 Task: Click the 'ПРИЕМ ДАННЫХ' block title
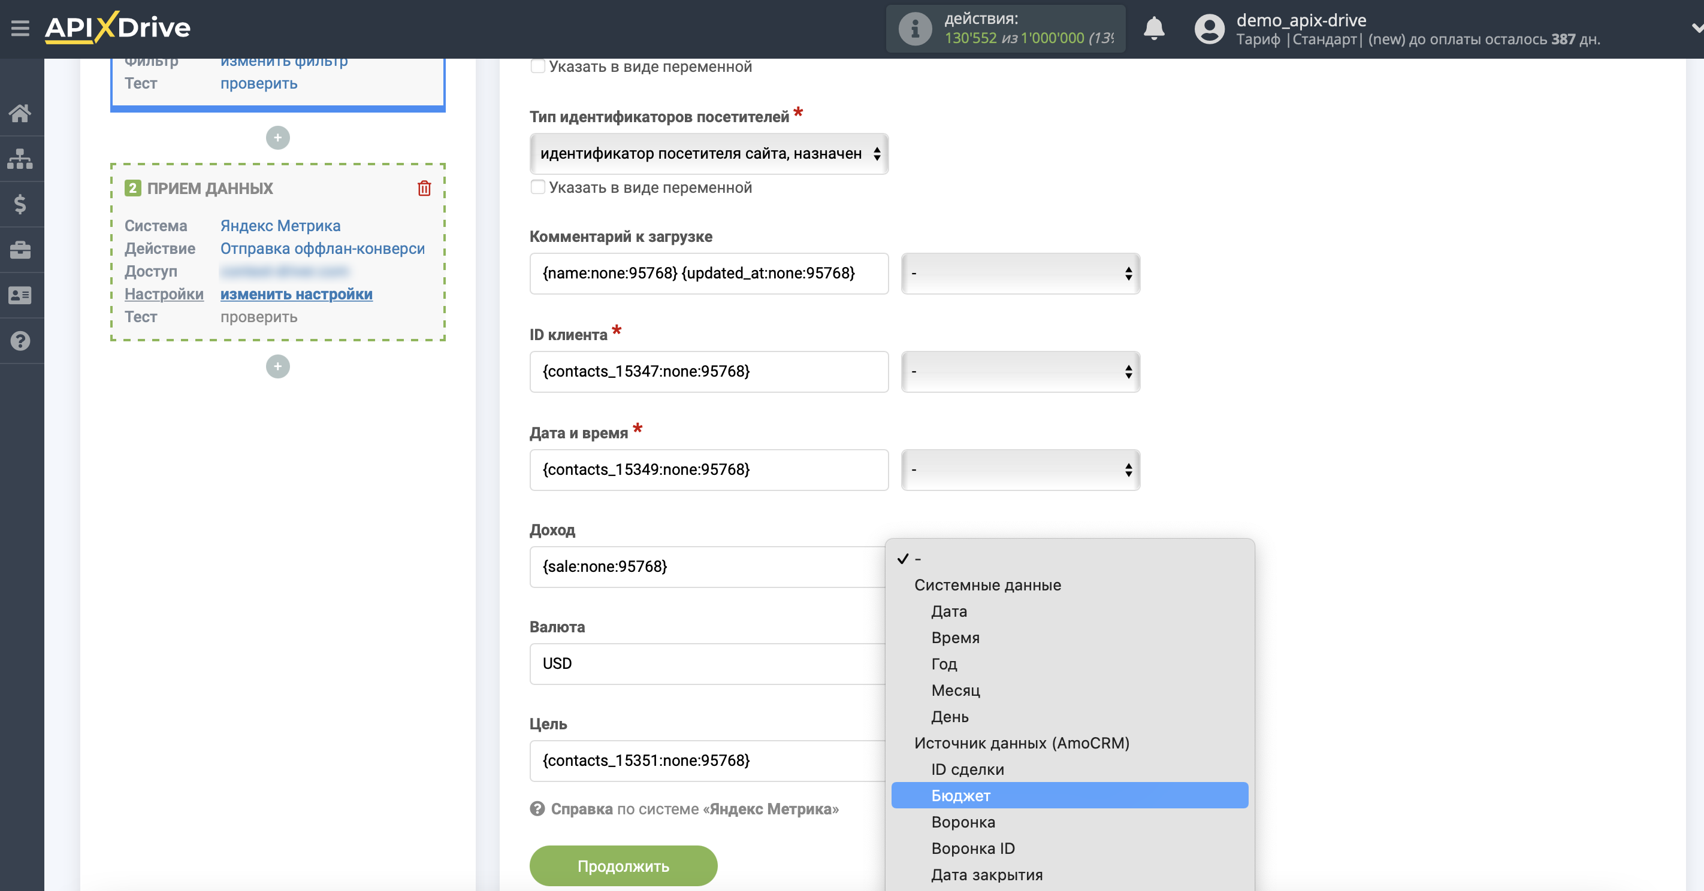[210, 189]
